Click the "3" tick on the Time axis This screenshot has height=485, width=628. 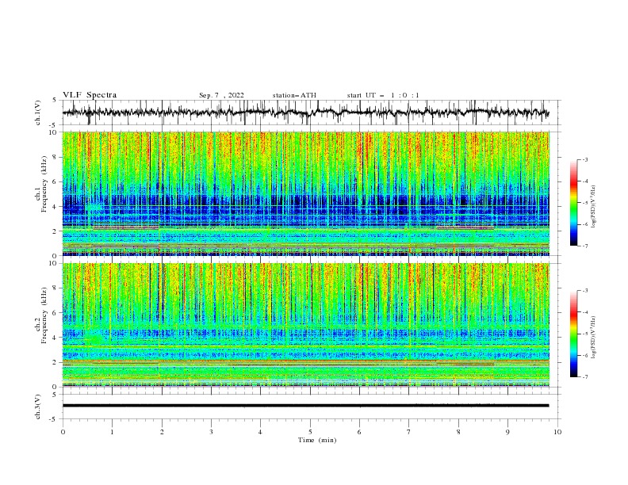click(211, 432)
